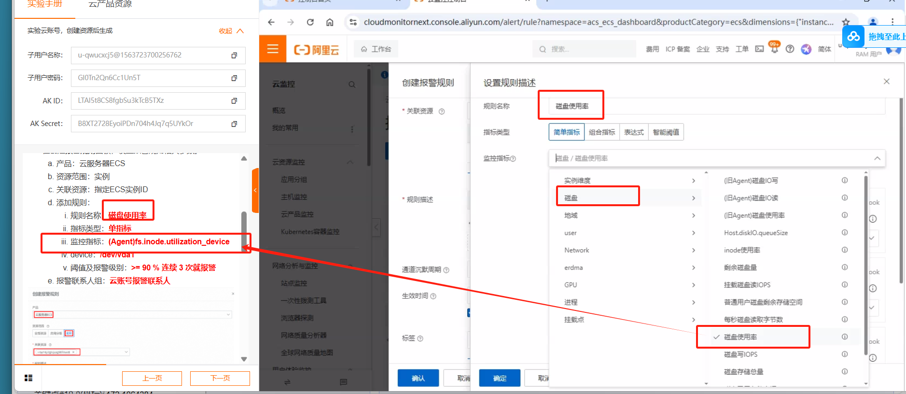Screen dimensions: 906x394
Task: Choose 每秒磁盘读取字节数 metric
Action: [753, 320]
